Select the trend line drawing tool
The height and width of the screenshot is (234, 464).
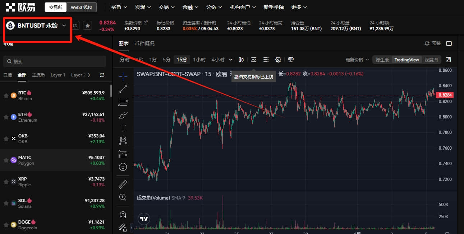pos(123,89)
